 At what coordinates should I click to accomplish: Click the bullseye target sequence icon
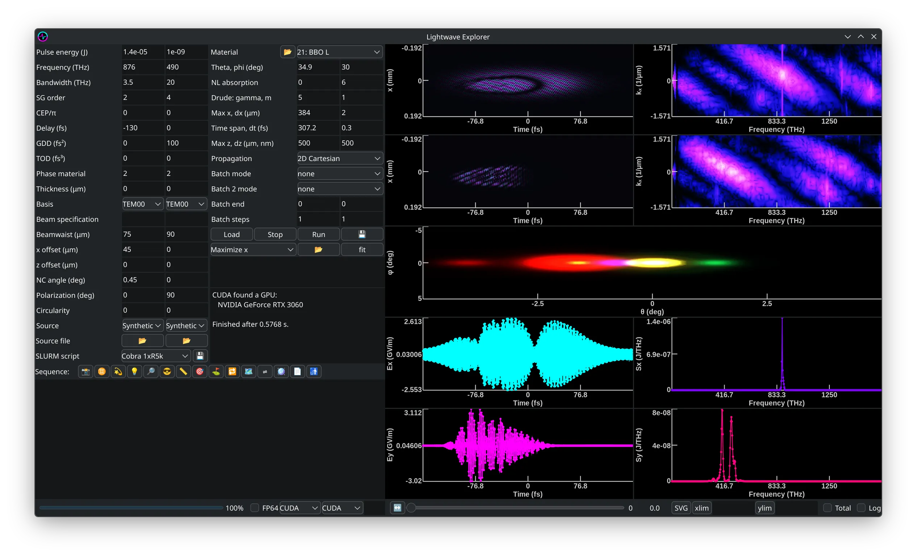coord(200,371)
